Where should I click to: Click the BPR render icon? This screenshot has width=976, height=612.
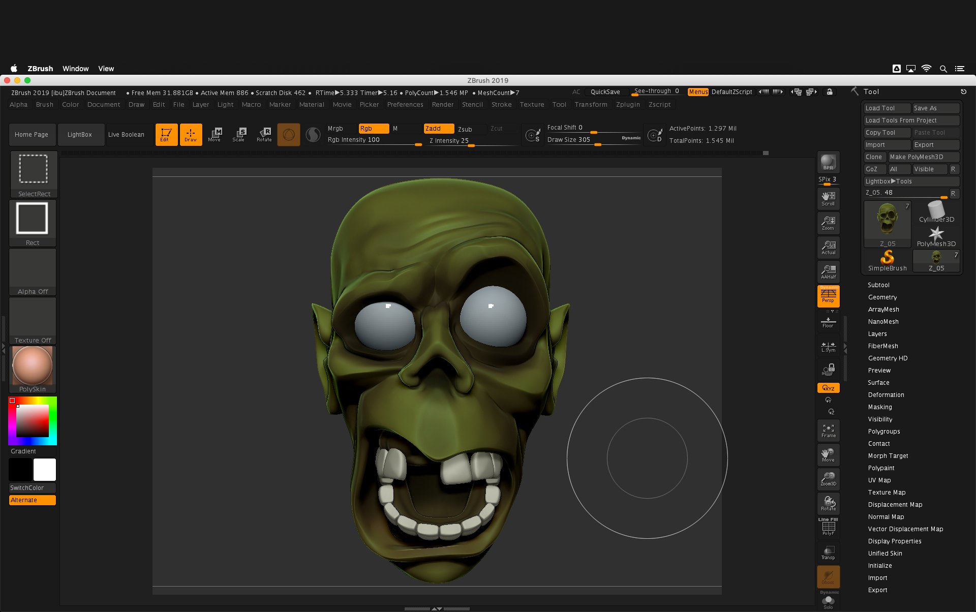(x=828, y=162)
